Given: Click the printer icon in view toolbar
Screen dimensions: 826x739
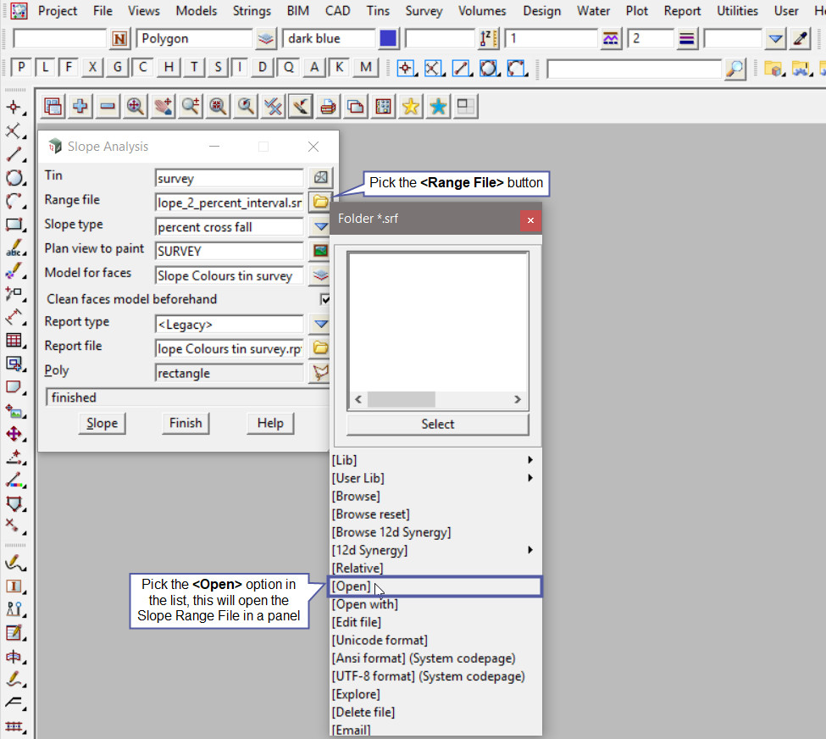Looking at the screenshot, I should (x=329, y=107).
